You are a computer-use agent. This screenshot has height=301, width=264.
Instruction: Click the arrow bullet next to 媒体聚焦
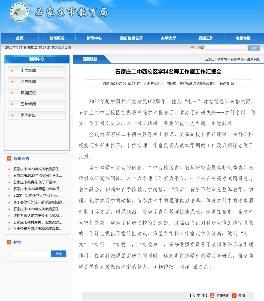pos(13,115)
